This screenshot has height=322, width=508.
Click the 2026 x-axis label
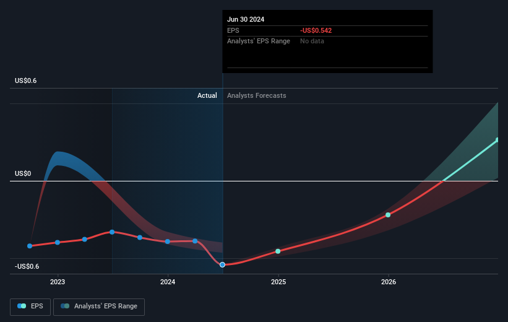[x=389, y=282]
